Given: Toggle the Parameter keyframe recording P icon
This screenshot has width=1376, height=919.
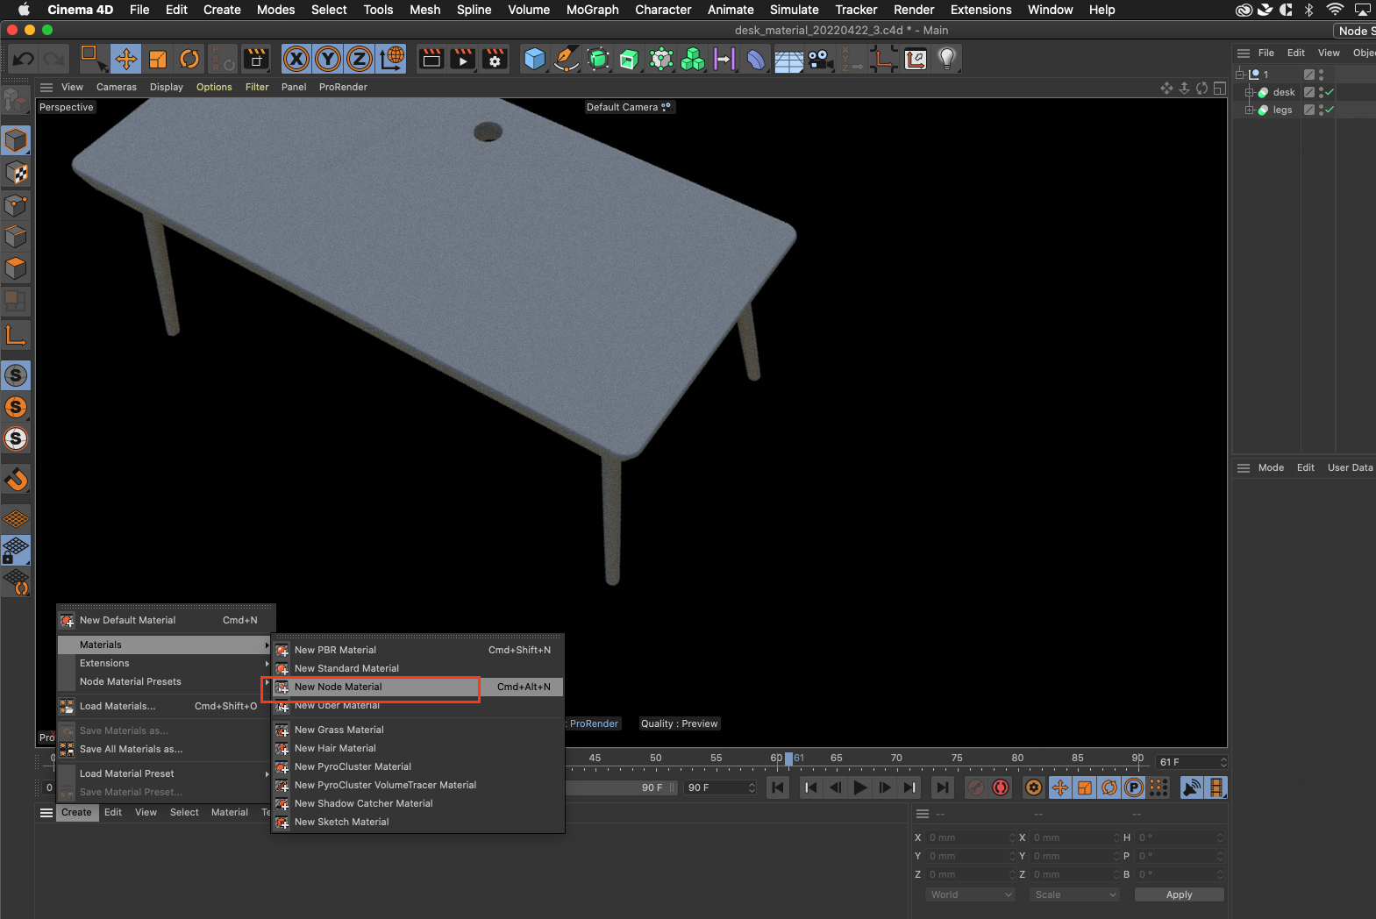Looking at the screenshot, I should coord(1134,787).
